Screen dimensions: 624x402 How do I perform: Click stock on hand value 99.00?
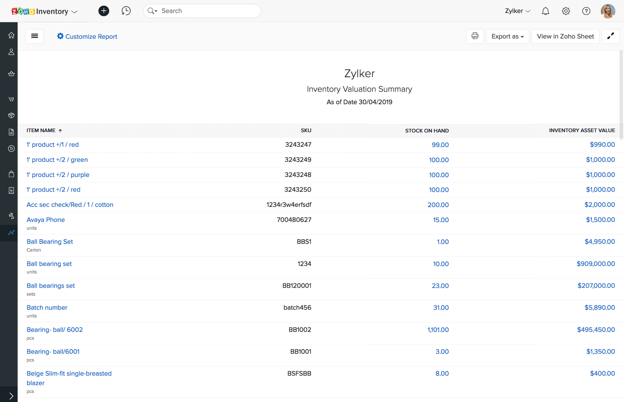click(x=440, y=145)
